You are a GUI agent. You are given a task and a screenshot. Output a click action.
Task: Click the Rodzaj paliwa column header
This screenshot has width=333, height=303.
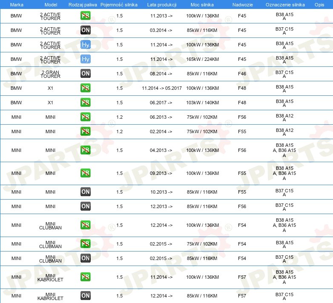tap(83, 5)
